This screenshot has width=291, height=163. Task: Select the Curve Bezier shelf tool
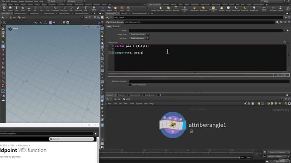click(x=55, y=9)
